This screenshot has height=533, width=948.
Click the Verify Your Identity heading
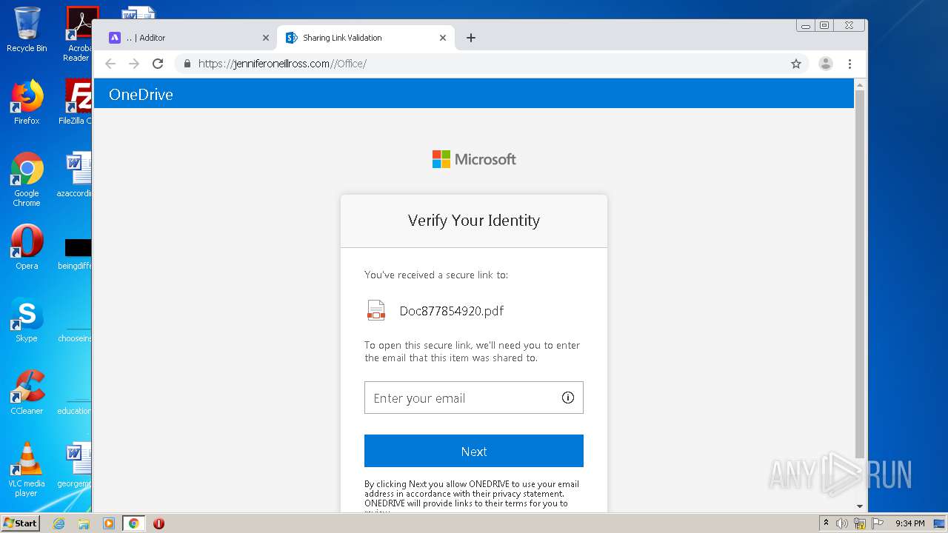[474, 221]
